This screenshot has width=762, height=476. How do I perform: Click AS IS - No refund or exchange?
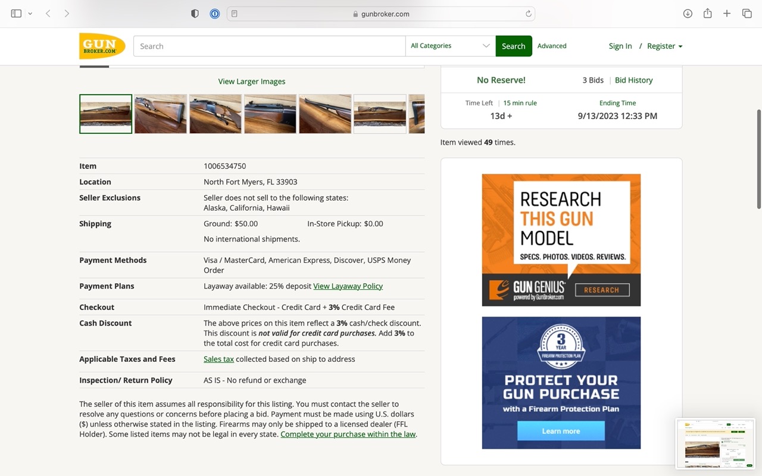coord(255,380)
